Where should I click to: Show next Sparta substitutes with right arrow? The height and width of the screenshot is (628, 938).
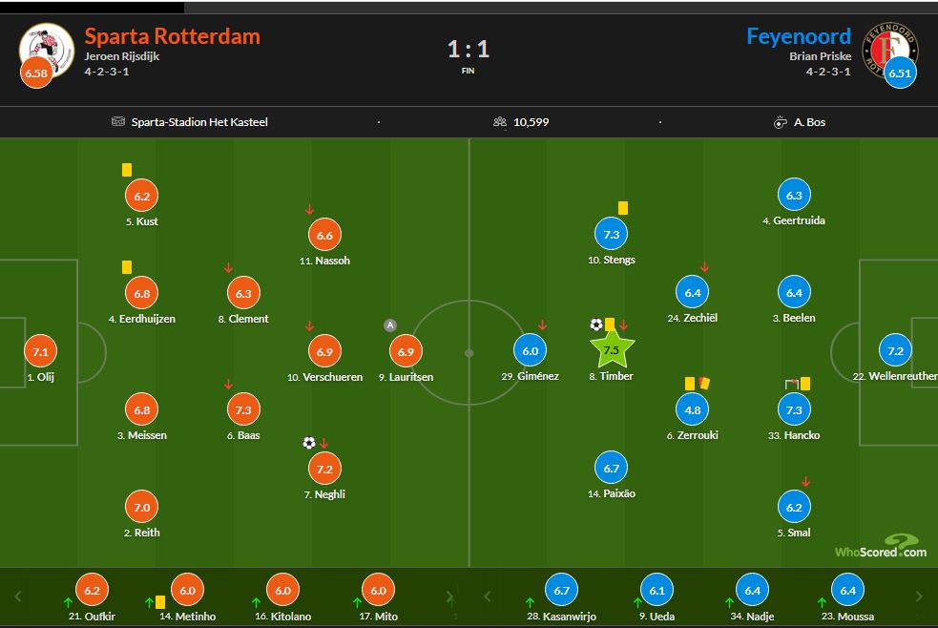(450, 597)
